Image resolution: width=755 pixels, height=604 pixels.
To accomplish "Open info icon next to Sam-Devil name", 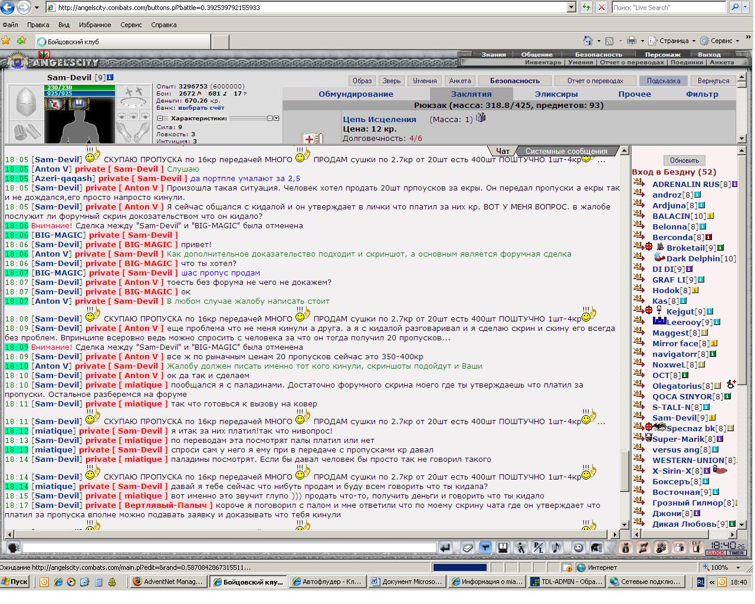I will (110, 77).
